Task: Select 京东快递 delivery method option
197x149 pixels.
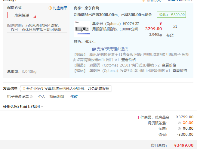Action: (x=22, y=15)
